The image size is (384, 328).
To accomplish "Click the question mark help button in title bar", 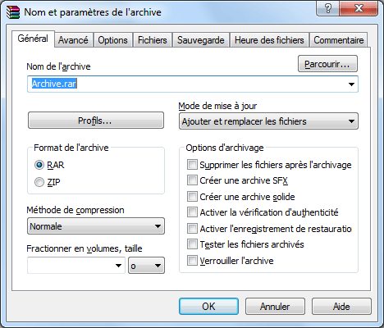I will click(x=327, y=8).
